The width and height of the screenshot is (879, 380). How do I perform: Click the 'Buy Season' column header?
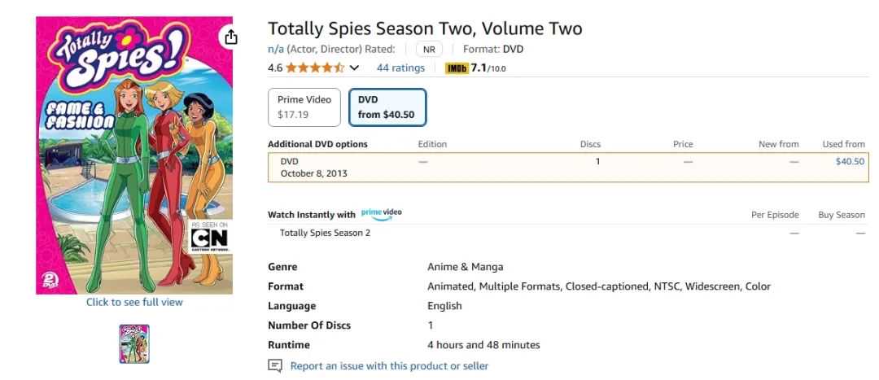[842, 215]
